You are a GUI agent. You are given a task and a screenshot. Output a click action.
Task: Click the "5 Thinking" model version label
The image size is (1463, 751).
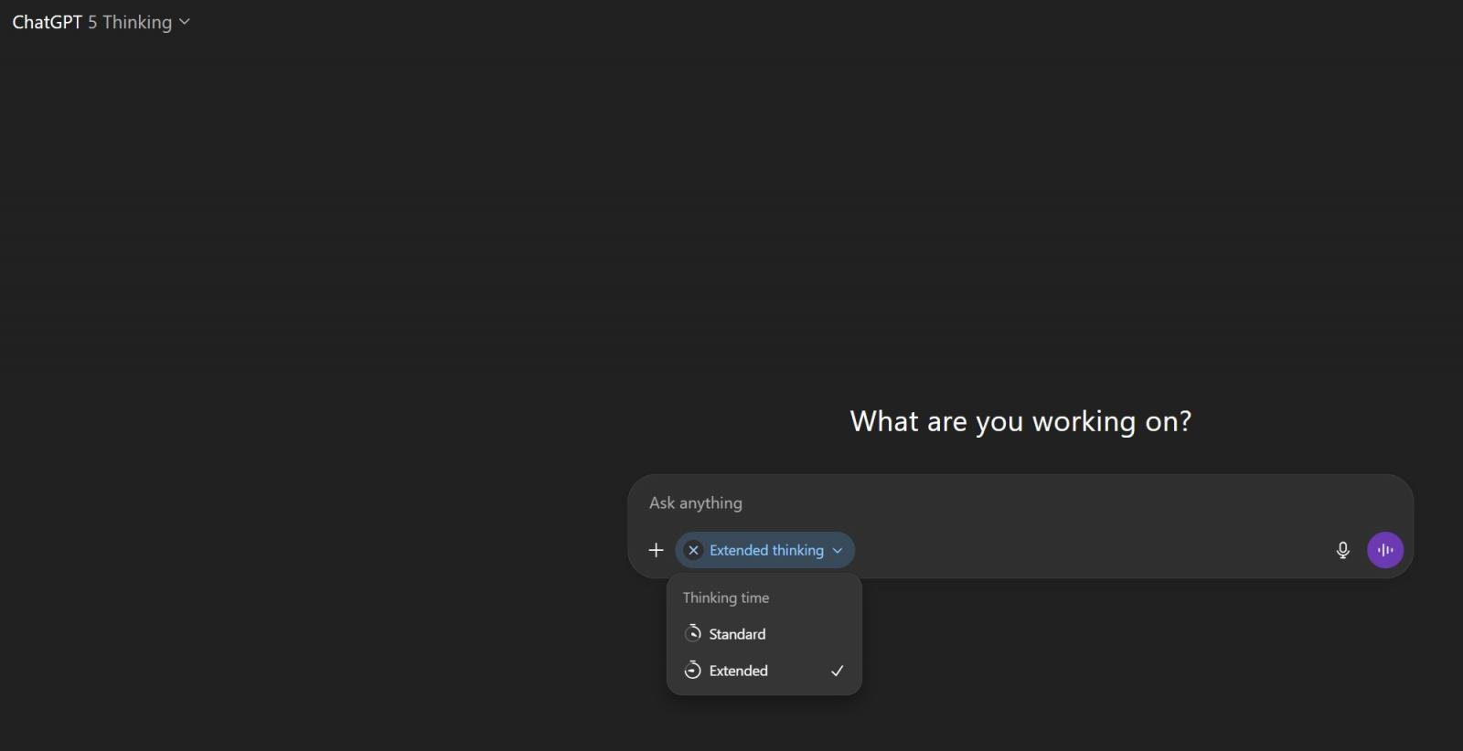click(130, 22)
